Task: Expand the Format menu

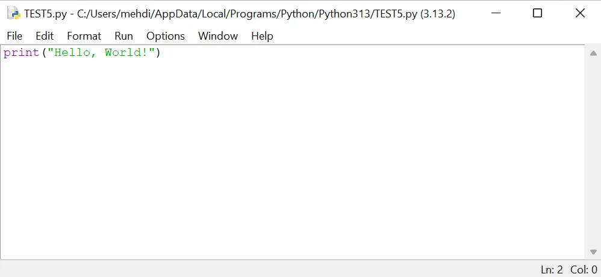Action: [84, 36]
